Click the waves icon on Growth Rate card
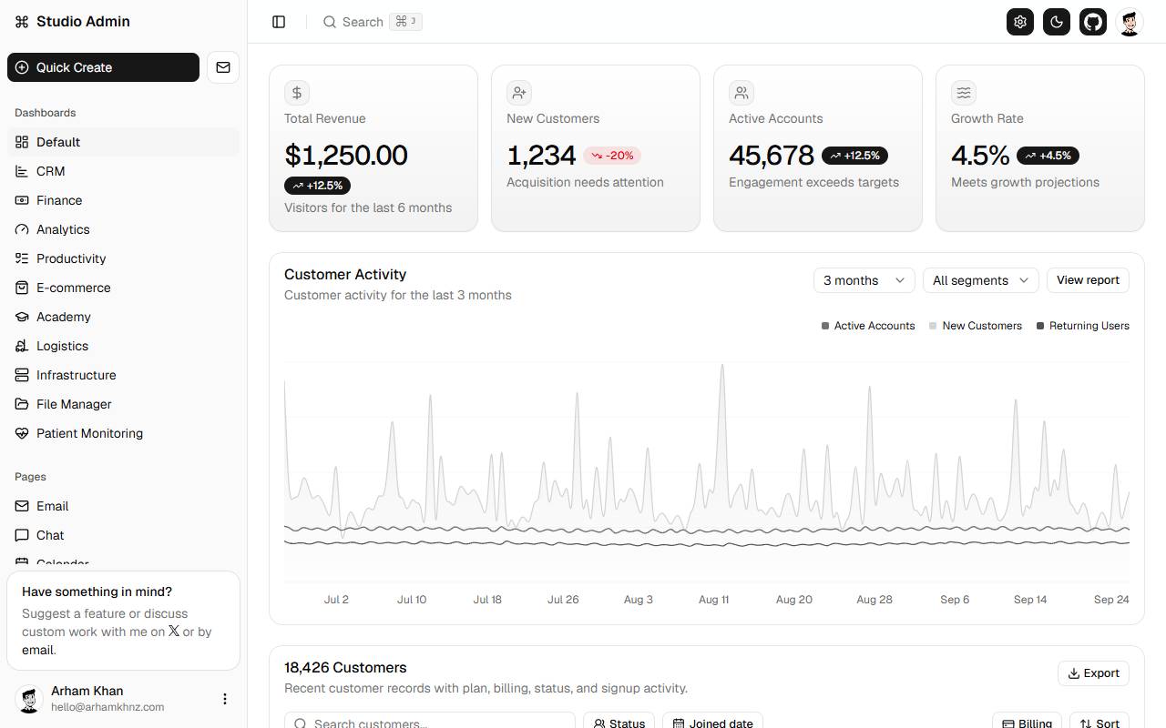This screenshot has height=728, width=1166. pyautogui.click(x=964, y=93)
